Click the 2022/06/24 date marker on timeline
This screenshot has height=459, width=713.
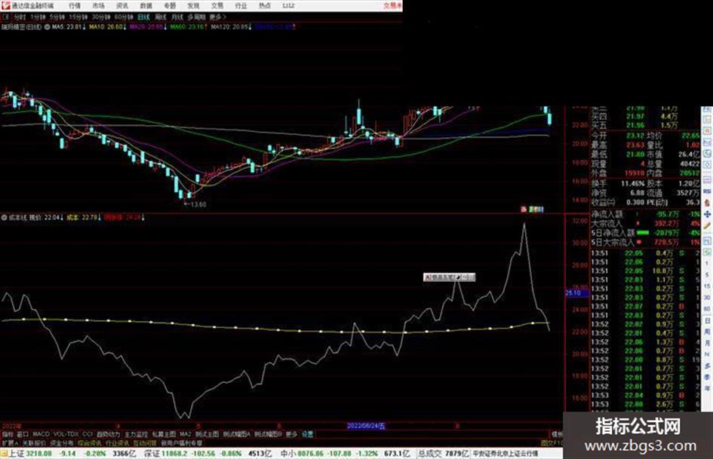(366, 426)
